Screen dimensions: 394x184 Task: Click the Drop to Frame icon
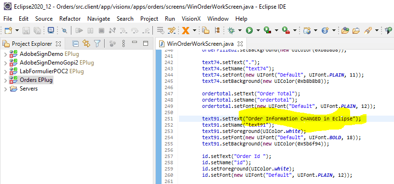pos(160,30)
